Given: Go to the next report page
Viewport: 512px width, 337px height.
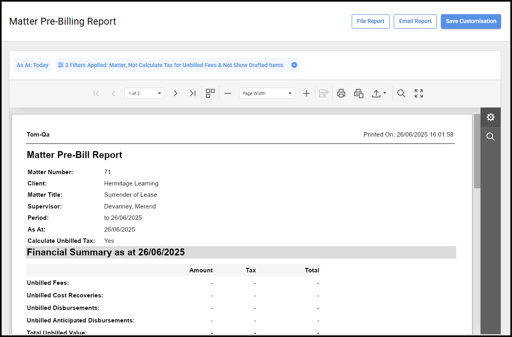Looking at the screenshot, I should point(175,93).
